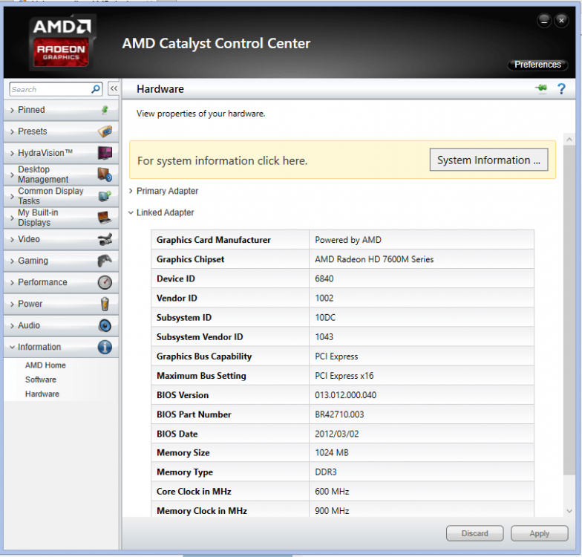Expand the Gaming section
The height and width of the screenshot is (557, 582).
(x=61, y=261)
